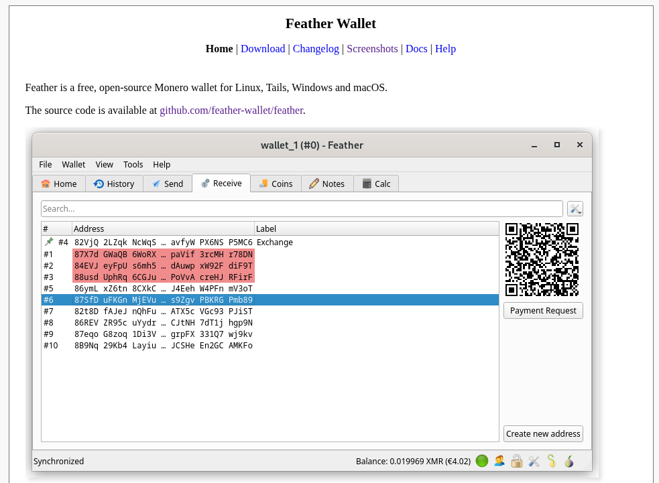This screenshot has height=483, width=659.
Task: Click the Tor onion icon
Action: coord(569,461)
